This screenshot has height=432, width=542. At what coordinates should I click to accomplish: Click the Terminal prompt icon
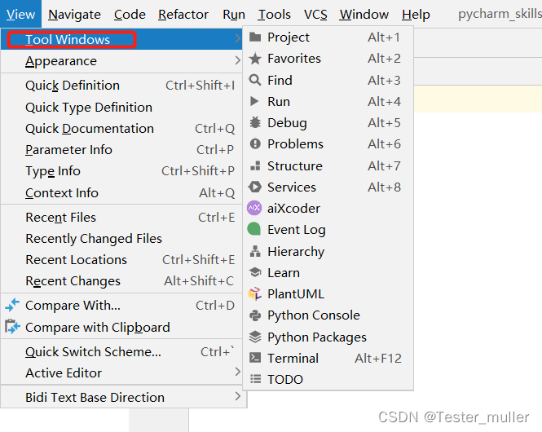pos(255,358)
